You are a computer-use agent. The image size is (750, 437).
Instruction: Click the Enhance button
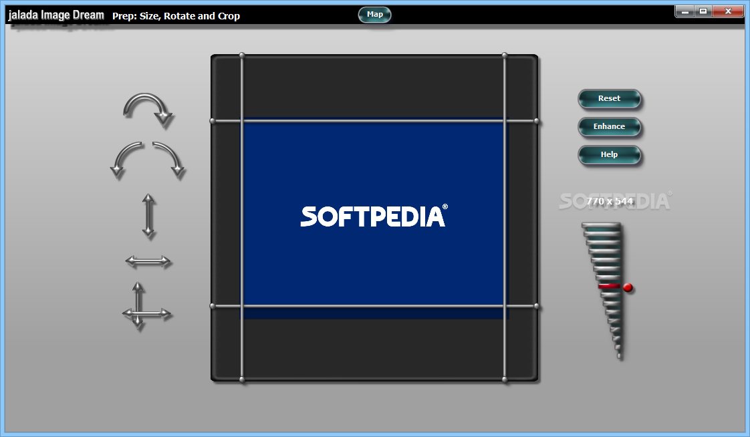pos(609,127)
